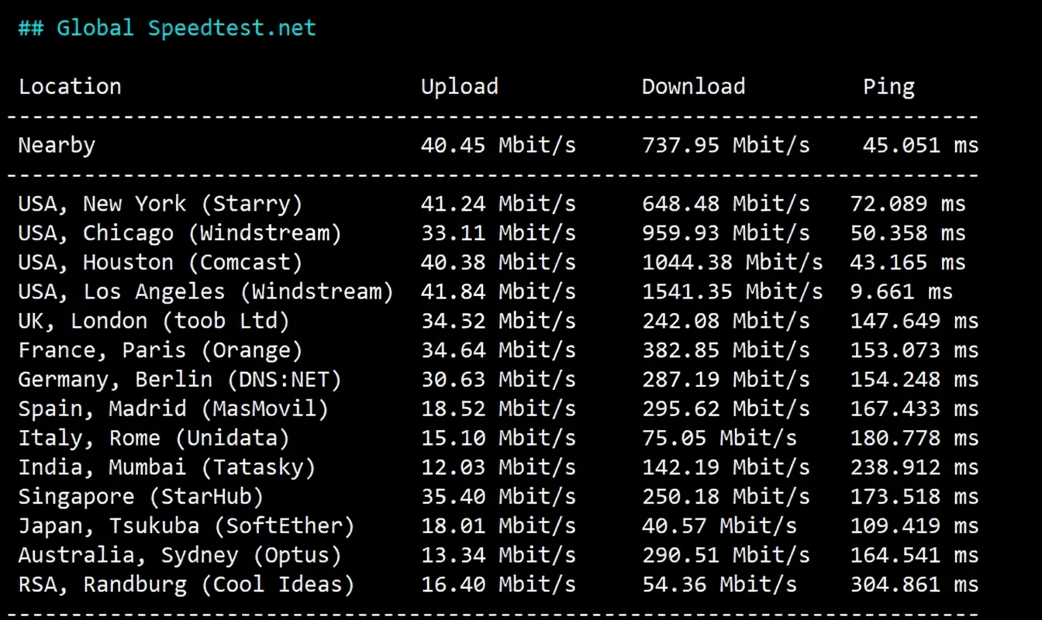1042x620 pixels.
Task: Select the India, Mumbai (Tatasky) row
Action: pos(167,467)
